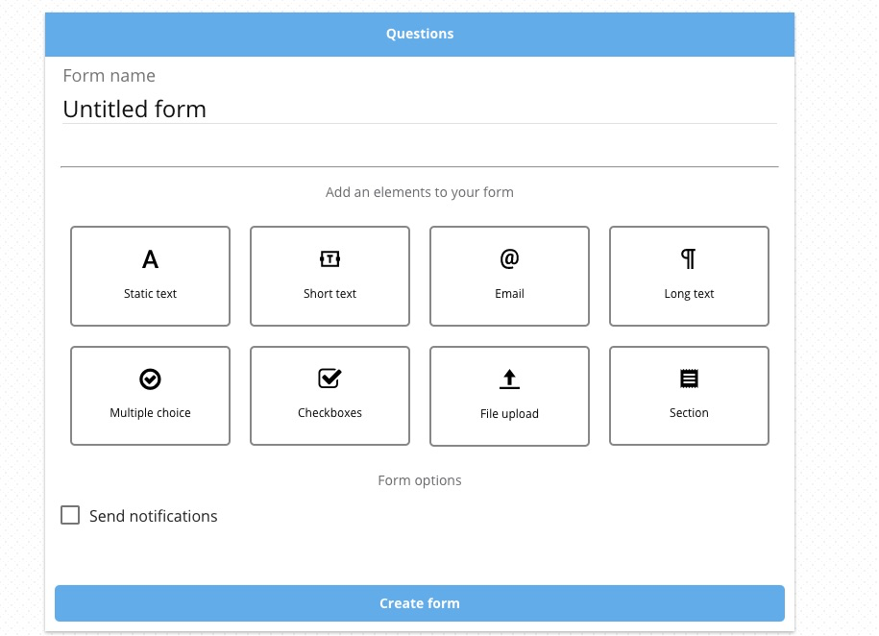Click the 'Add an elements to your form' text
This screenshot has width=879, height=636.
pyautogui.click(x=419, y=192)
